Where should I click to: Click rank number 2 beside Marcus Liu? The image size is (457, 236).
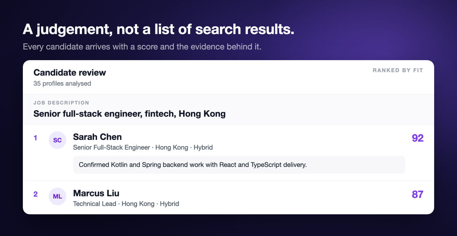(35, 194)
